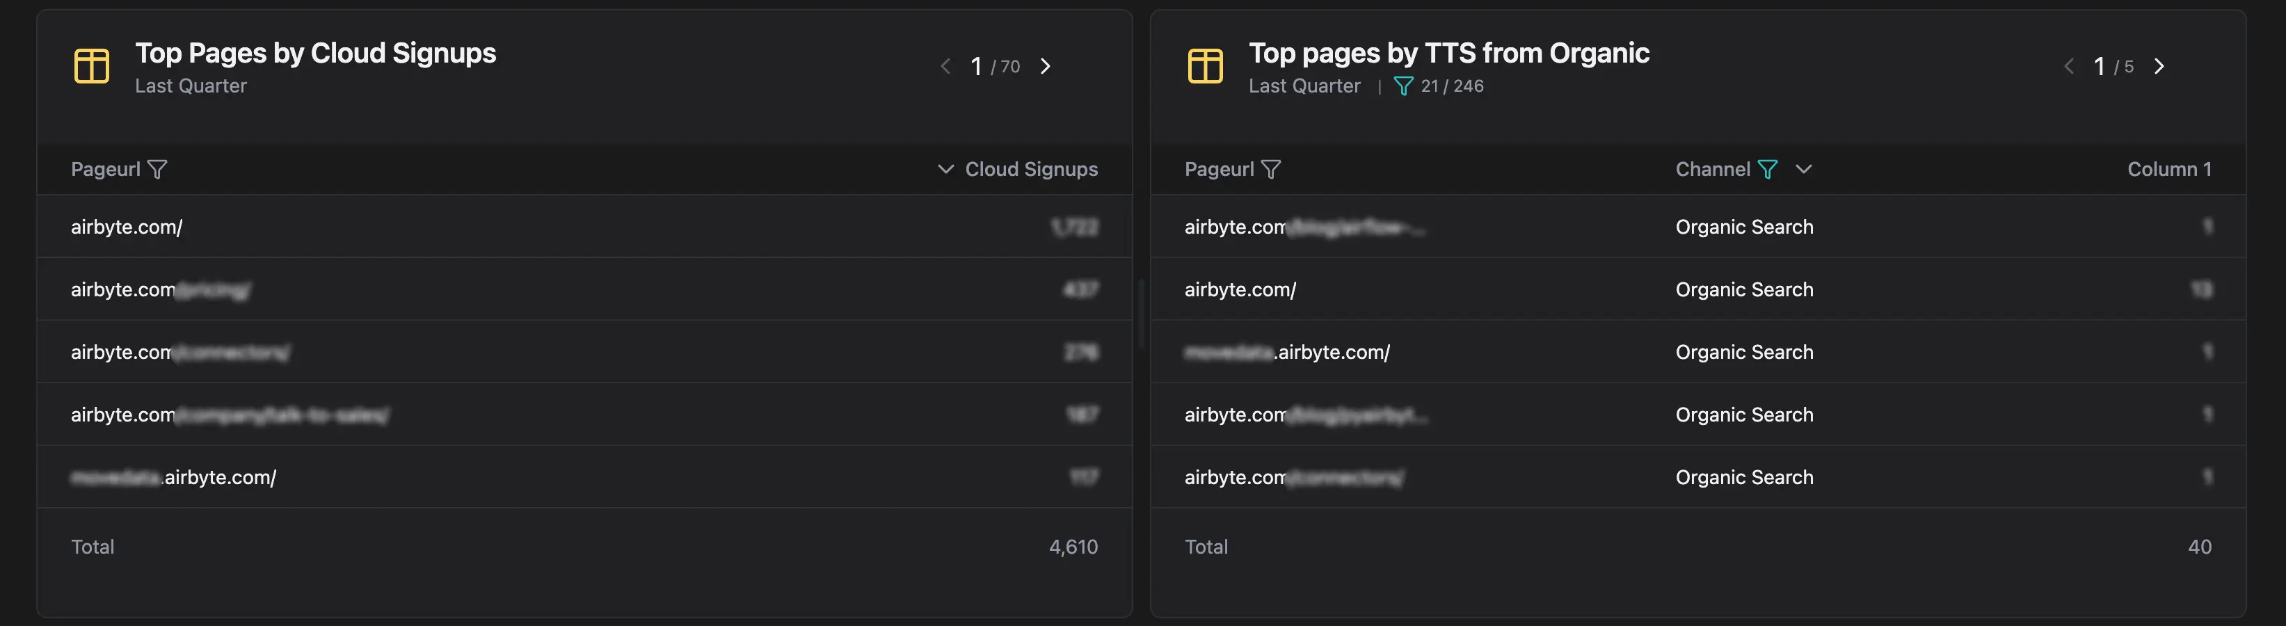This screenshot has height=626, width=2286.
Task: Click the Column 1 header
Action: 2169,169
